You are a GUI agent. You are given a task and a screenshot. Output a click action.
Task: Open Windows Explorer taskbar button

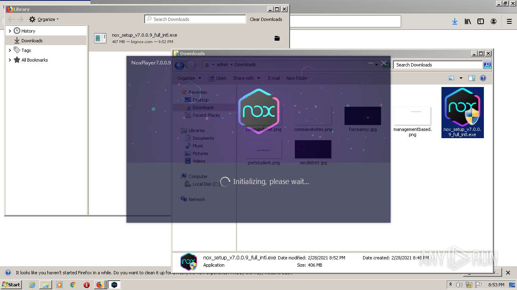pos(46,285)
